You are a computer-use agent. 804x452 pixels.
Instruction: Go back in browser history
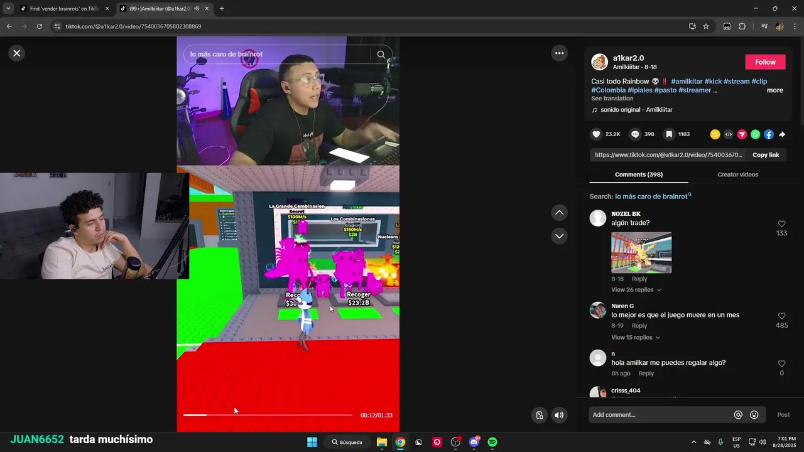[x=9, y=26]
